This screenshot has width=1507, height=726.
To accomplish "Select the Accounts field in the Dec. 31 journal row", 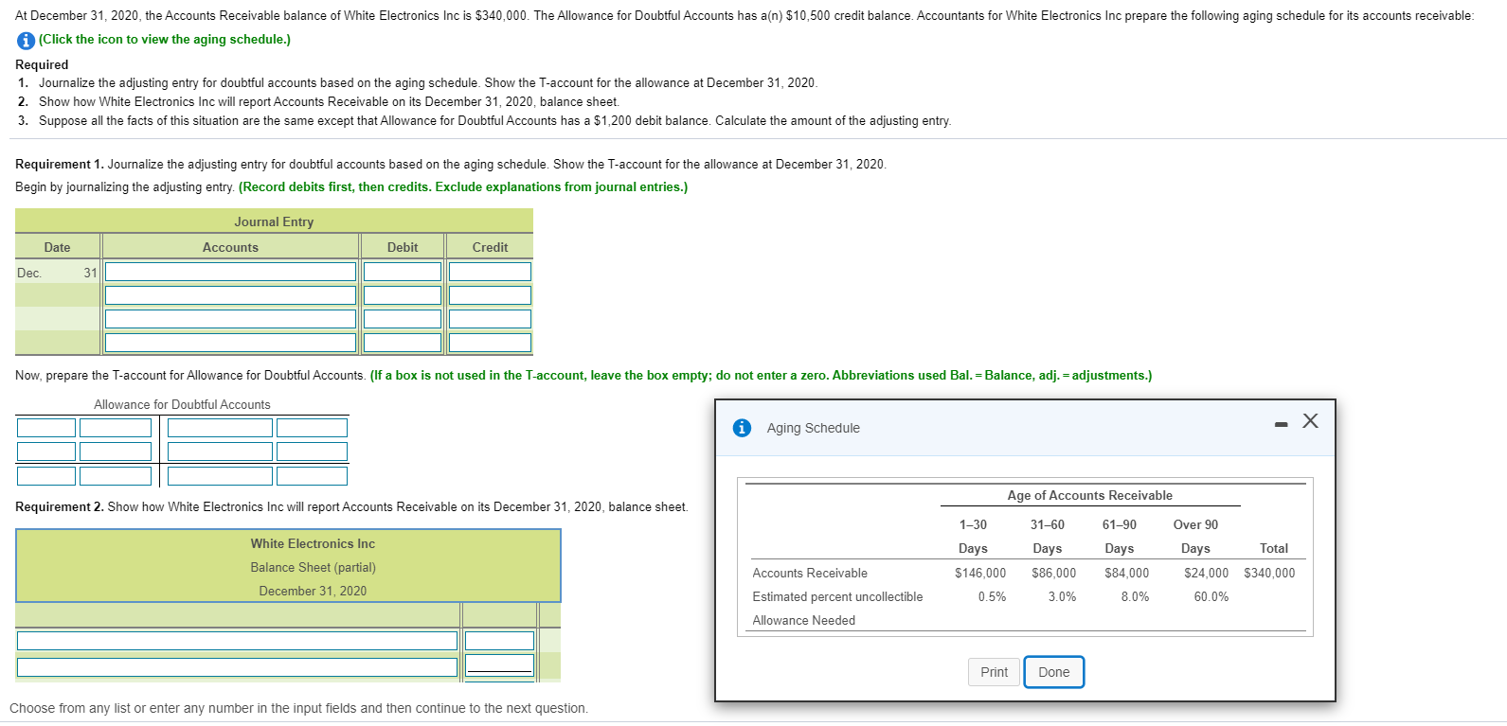I will pyautogui.click(x=230, y=272).
